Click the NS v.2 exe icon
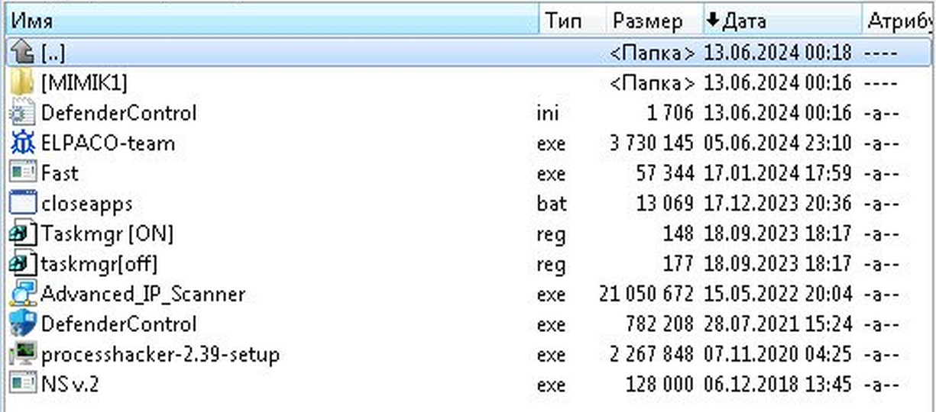 click(x=23, y=384)
